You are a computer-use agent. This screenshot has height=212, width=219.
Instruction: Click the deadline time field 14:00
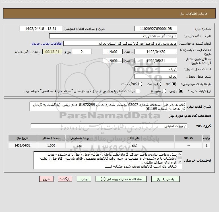click(113, 52)
